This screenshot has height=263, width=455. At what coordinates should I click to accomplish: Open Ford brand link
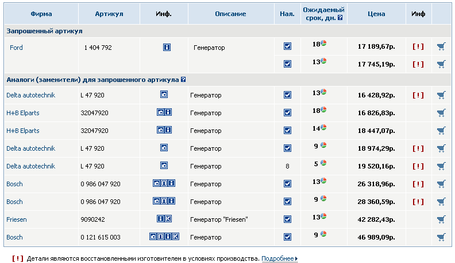[16, 48]
